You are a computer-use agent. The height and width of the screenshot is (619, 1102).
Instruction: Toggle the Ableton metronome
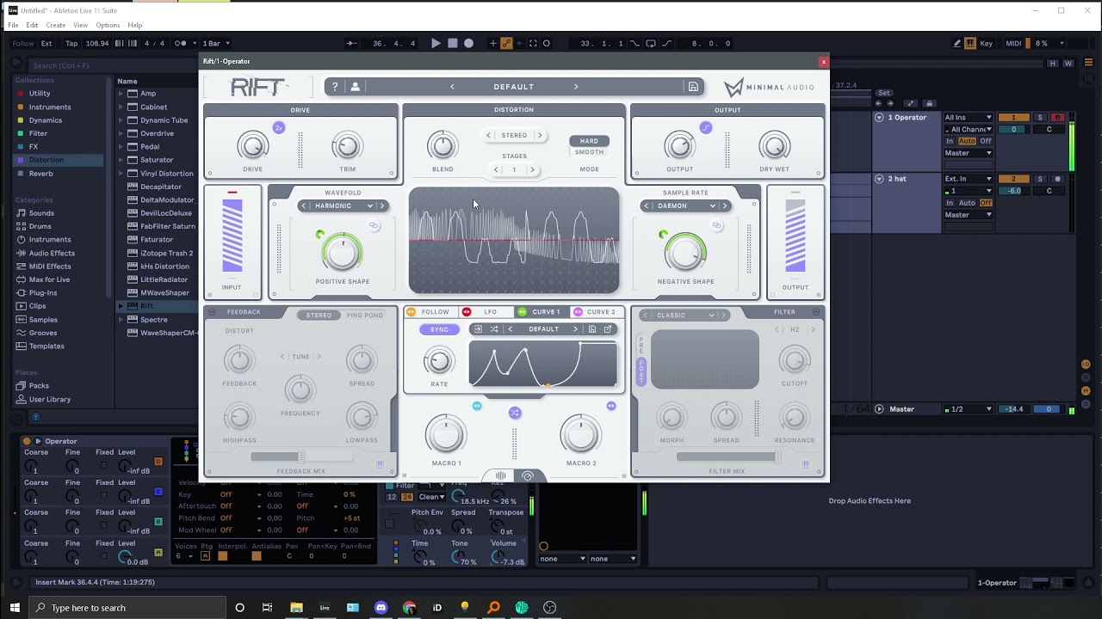pyautogui.click(x=180, y=43)
